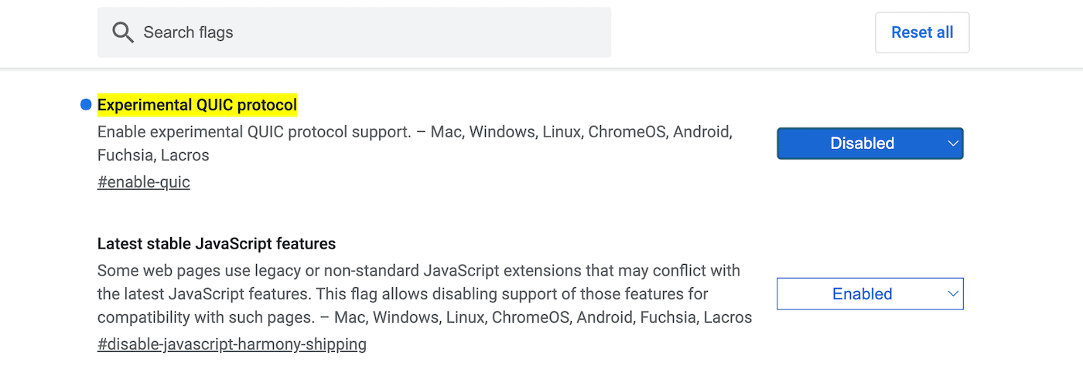This screenshot has height=379, width=1083.
Task: Click the 'Fuchsia, Lacros' text under QUIC description
Action: click(x=153, y=155)
